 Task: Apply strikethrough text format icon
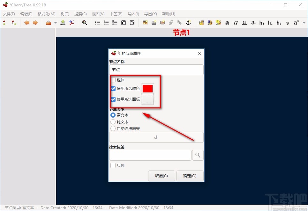coord(253,23)
